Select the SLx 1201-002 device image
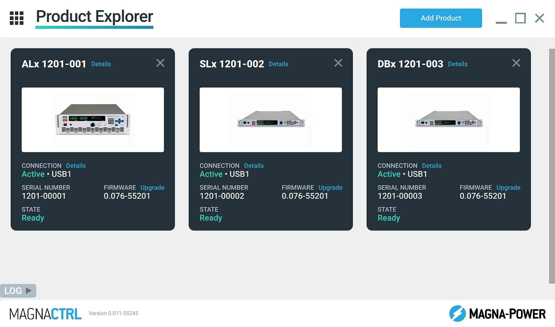Screen dimensions: 555x327 tap(271, 120)
